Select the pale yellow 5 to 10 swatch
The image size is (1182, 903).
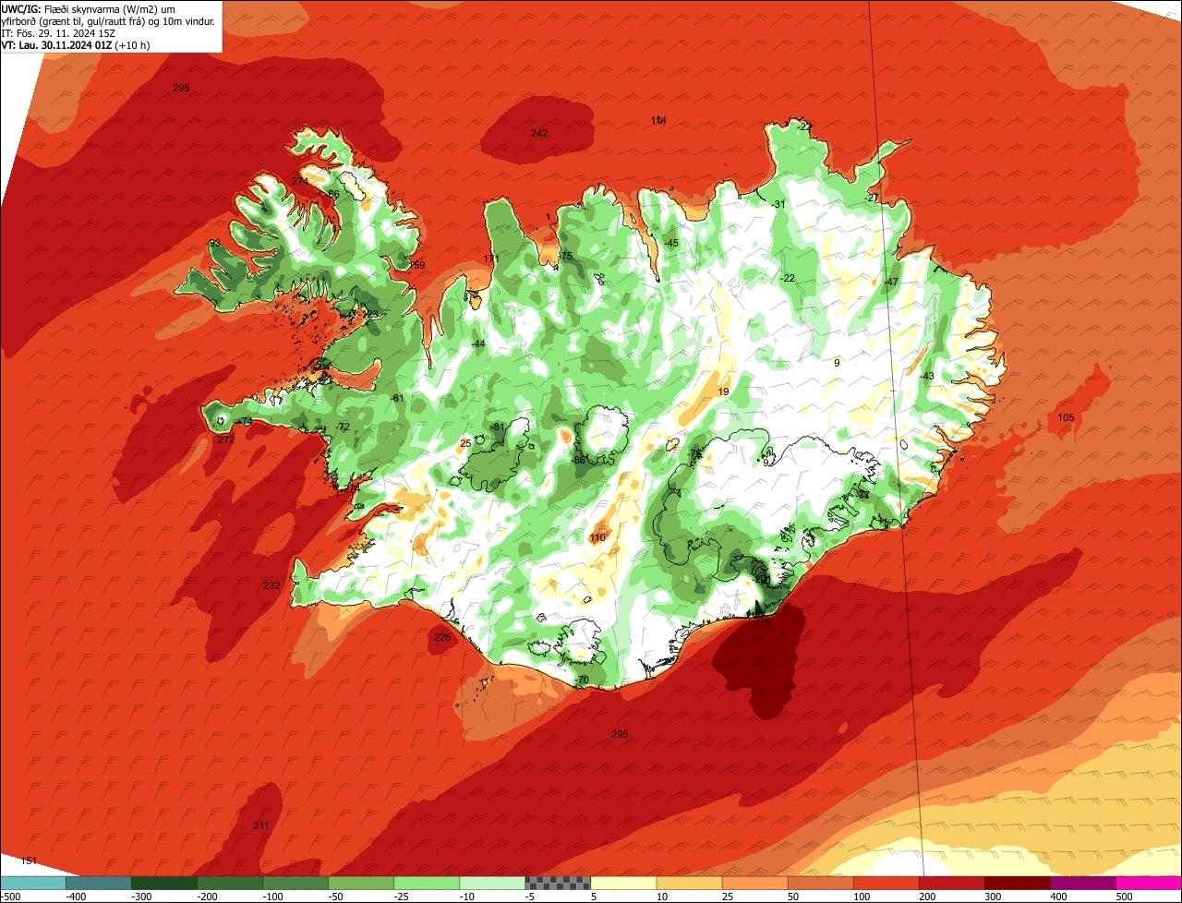pos(623,883)
